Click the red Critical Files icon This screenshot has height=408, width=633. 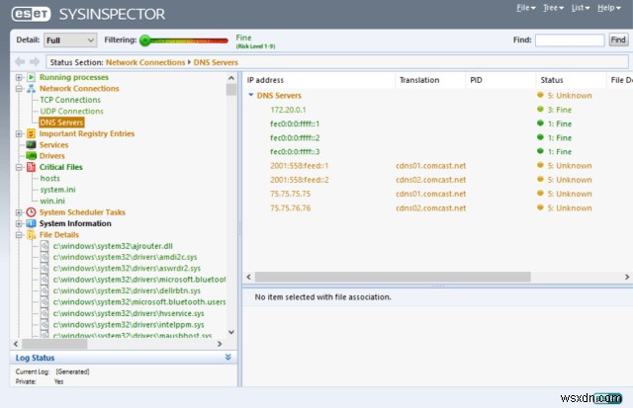coord(31,168)
